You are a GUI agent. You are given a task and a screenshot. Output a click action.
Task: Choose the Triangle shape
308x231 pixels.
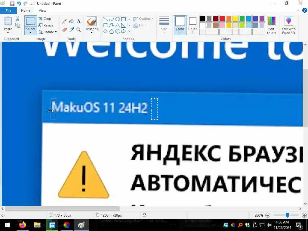tap(118, 25)
